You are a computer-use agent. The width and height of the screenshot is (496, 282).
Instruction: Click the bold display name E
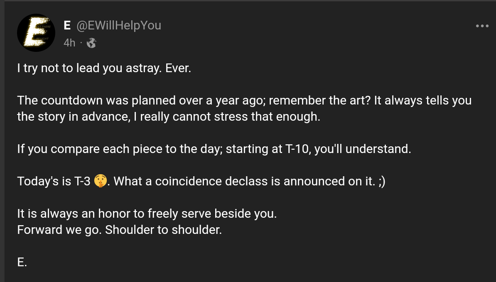tap(67, 26)
